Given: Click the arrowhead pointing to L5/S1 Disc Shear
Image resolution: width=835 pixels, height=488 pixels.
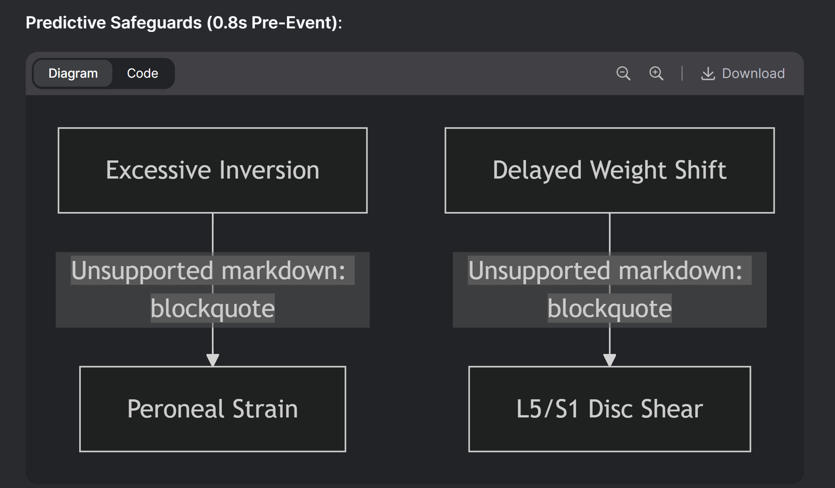Looking at the screenshot, I should coord(609,360).
